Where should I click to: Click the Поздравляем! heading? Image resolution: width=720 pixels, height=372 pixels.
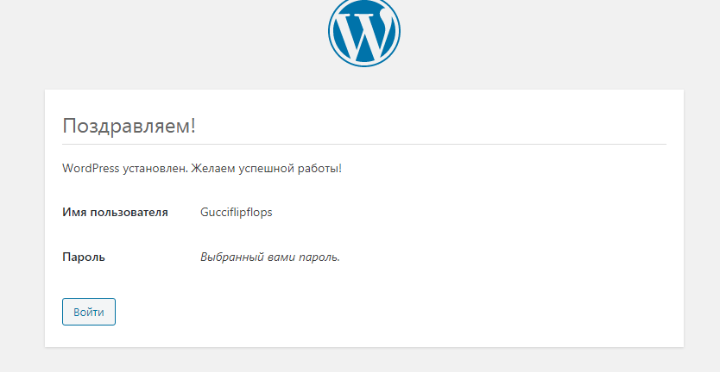[x=129, y=126]
